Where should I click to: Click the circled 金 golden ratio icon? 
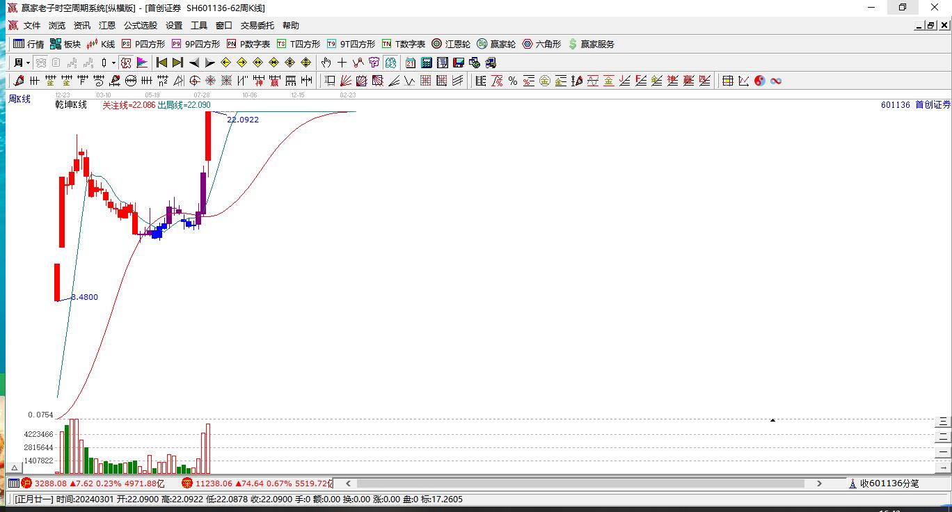tap(544, 81)
